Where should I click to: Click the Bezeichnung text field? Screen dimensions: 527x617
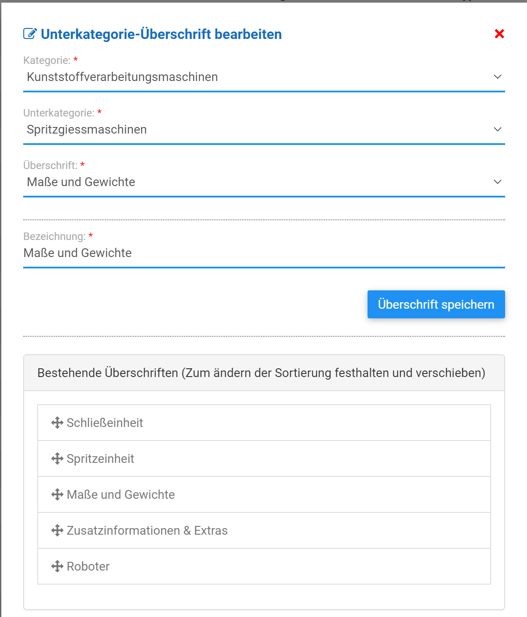tap(263, 253)
